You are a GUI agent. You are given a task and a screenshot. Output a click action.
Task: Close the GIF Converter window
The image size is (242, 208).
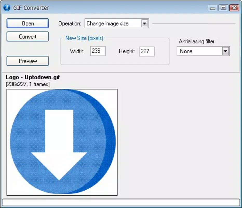click(234, 8)
